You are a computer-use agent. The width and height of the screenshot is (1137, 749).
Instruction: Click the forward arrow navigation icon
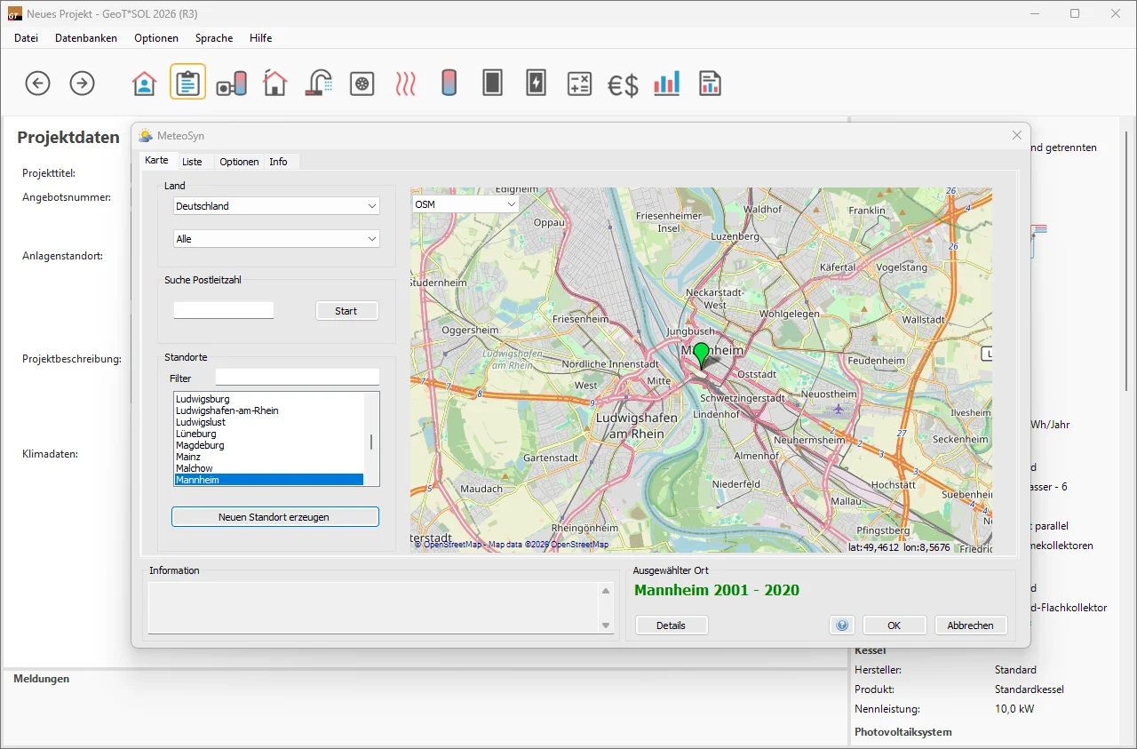(82, 84)
